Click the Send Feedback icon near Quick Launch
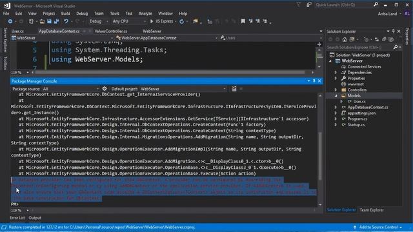Image resolution: width=413 pixels, height=232 pixels. (x=308, y=5)
